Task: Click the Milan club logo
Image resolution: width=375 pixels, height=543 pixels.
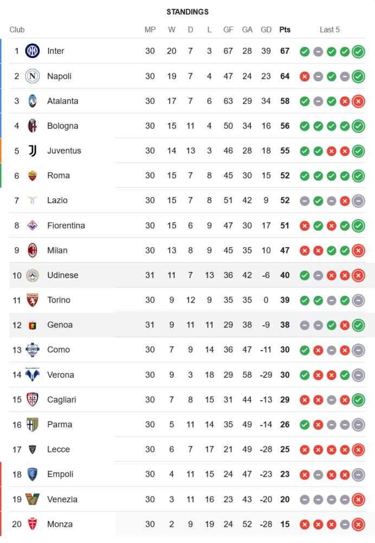Action: [x=33, y=250]
